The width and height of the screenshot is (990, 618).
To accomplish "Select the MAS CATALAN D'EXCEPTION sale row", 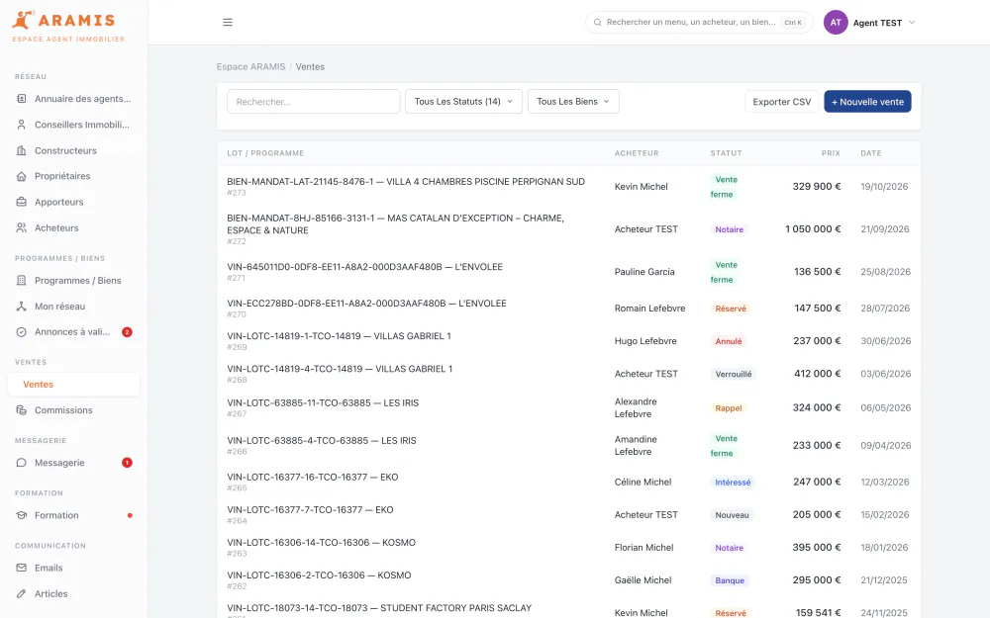I will point(569,229).
